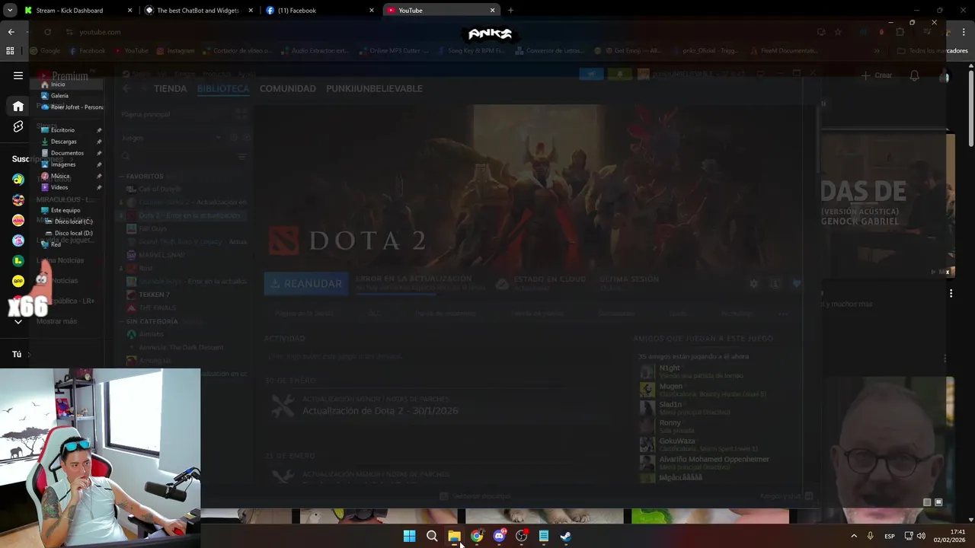Open Notepad taskbar icon
Viewport: 975px width, 548px height.
544,536
